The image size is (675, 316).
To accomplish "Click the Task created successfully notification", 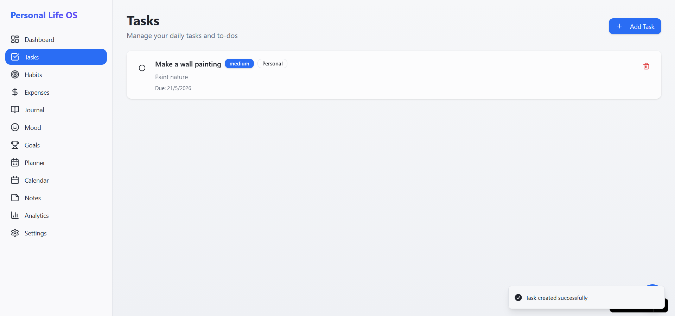I will (586, 298).
